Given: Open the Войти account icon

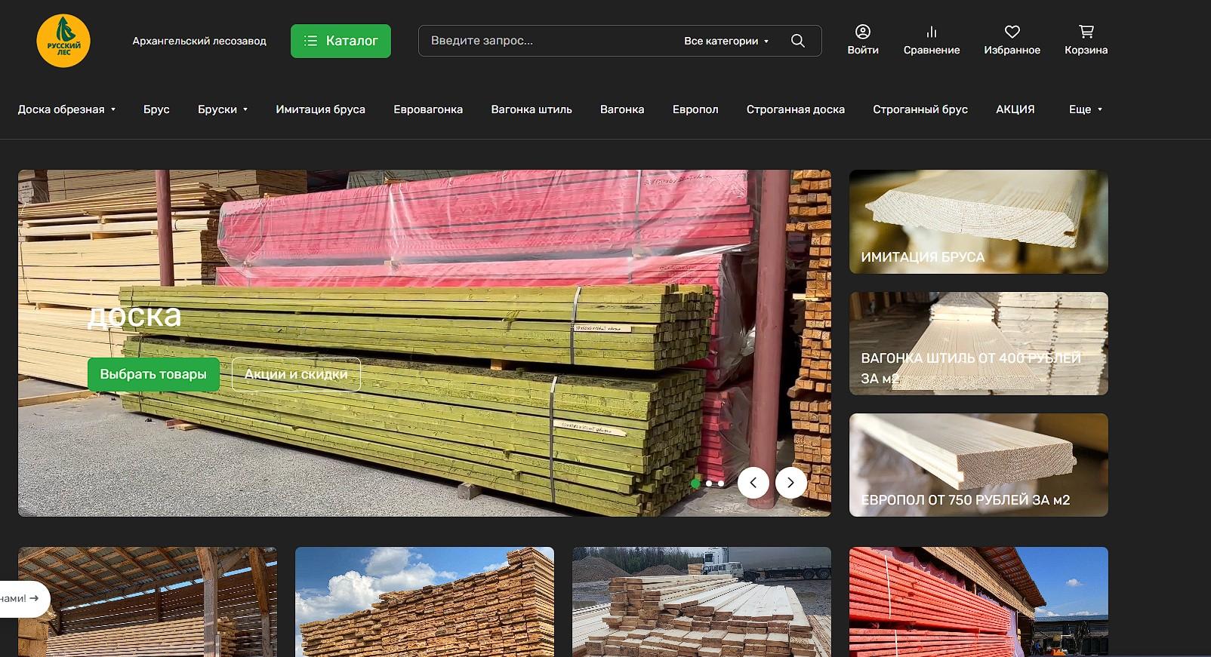Looking at the screenshot, I should click(x=863, y=40).
